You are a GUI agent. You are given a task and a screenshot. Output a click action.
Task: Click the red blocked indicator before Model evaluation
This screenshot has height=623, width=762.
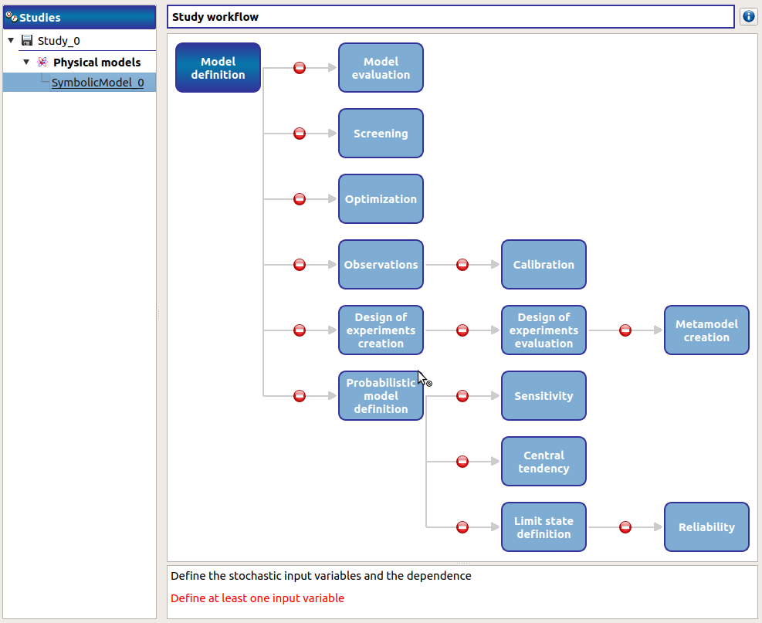[299, 67]
